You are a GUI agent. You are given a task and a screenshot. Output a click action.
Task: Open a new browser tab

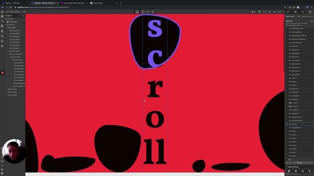121,3
